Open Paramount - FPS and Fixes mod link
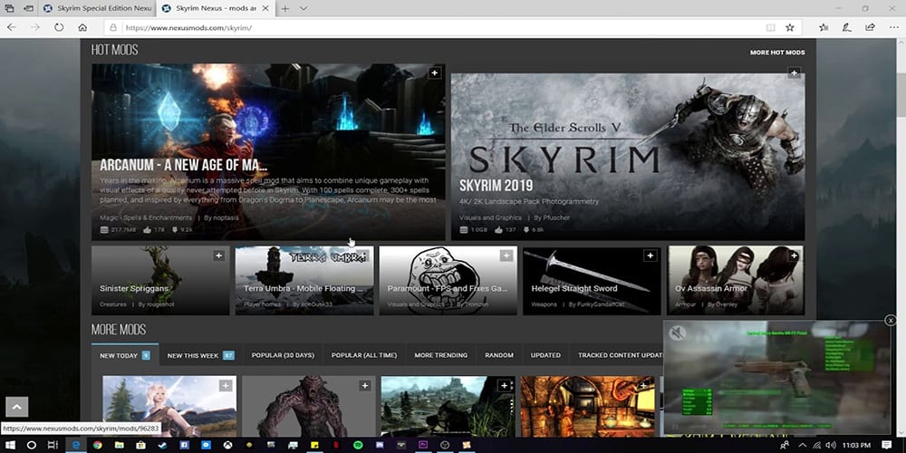This screenshot has width=906, height=453. pyautogui.click(x=448, y=288)
